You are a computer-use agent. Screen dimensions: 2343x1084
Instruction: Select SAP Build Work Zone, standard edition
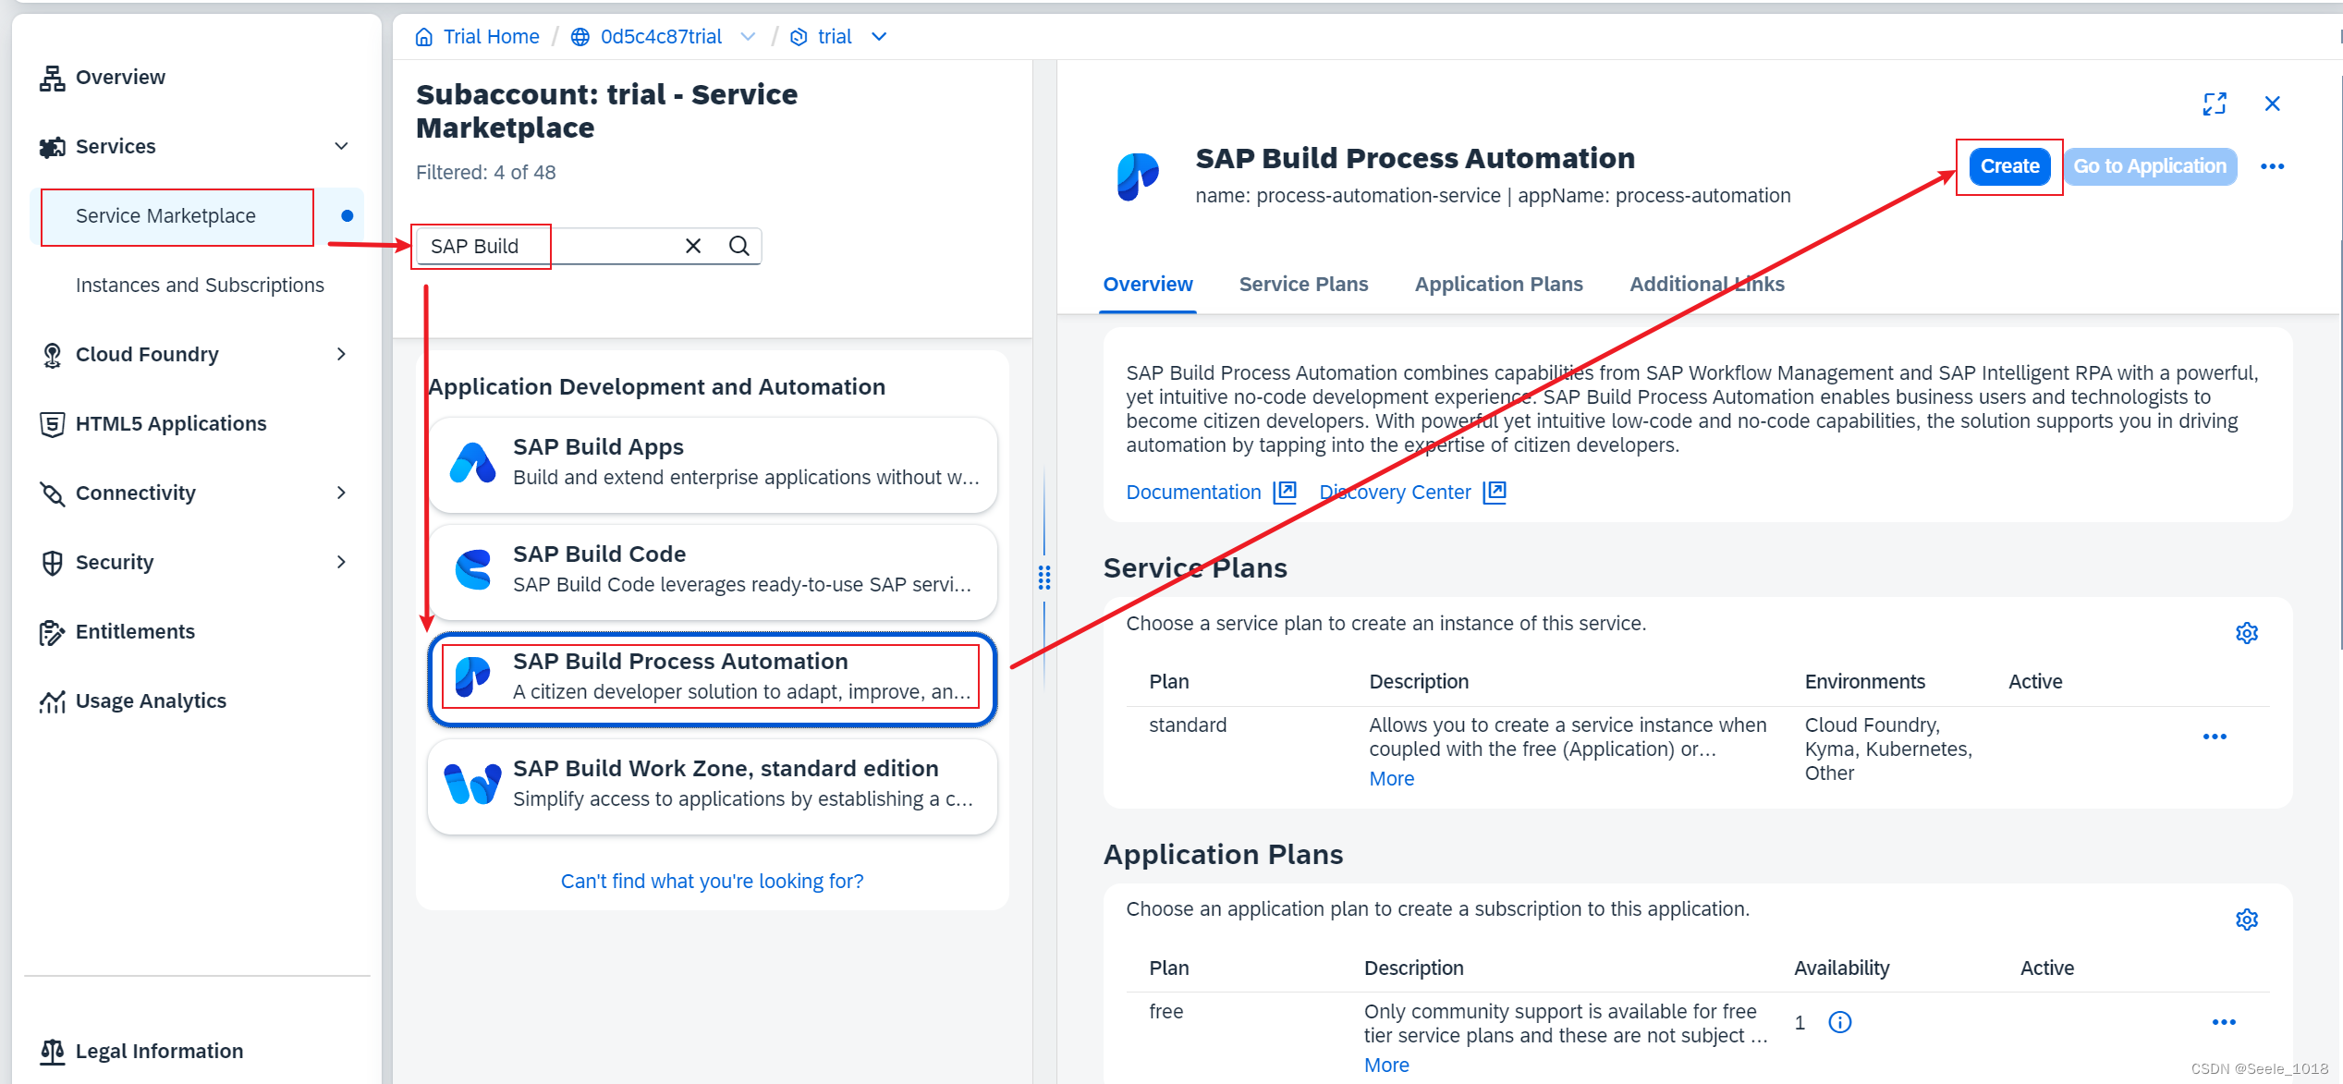(712, 785)
